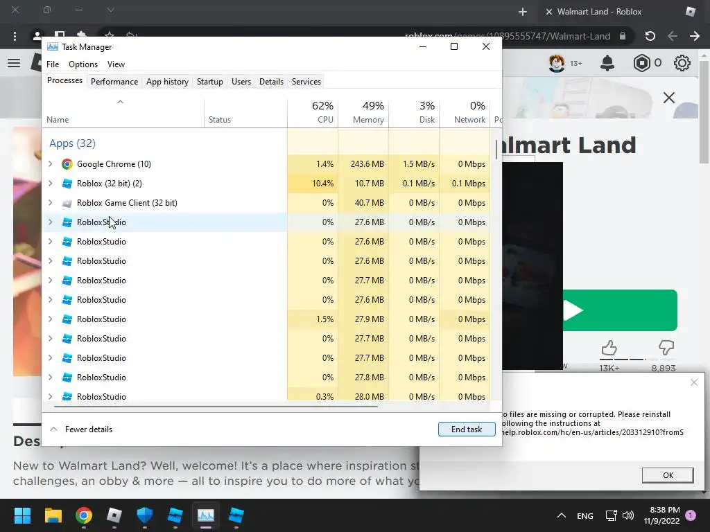Click the browser back arrow
Screen dimensions: 710x532
pos(673,36)
